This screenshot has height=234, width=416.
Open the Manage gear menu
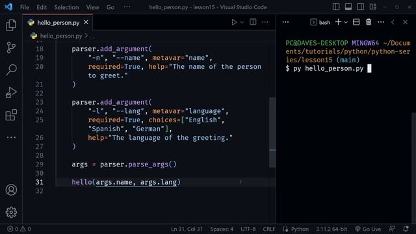click(11, 213)
